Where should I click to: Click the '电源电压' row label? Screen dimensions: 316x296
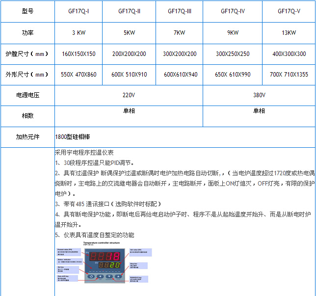pyautogui.click(x=27, y=95)
